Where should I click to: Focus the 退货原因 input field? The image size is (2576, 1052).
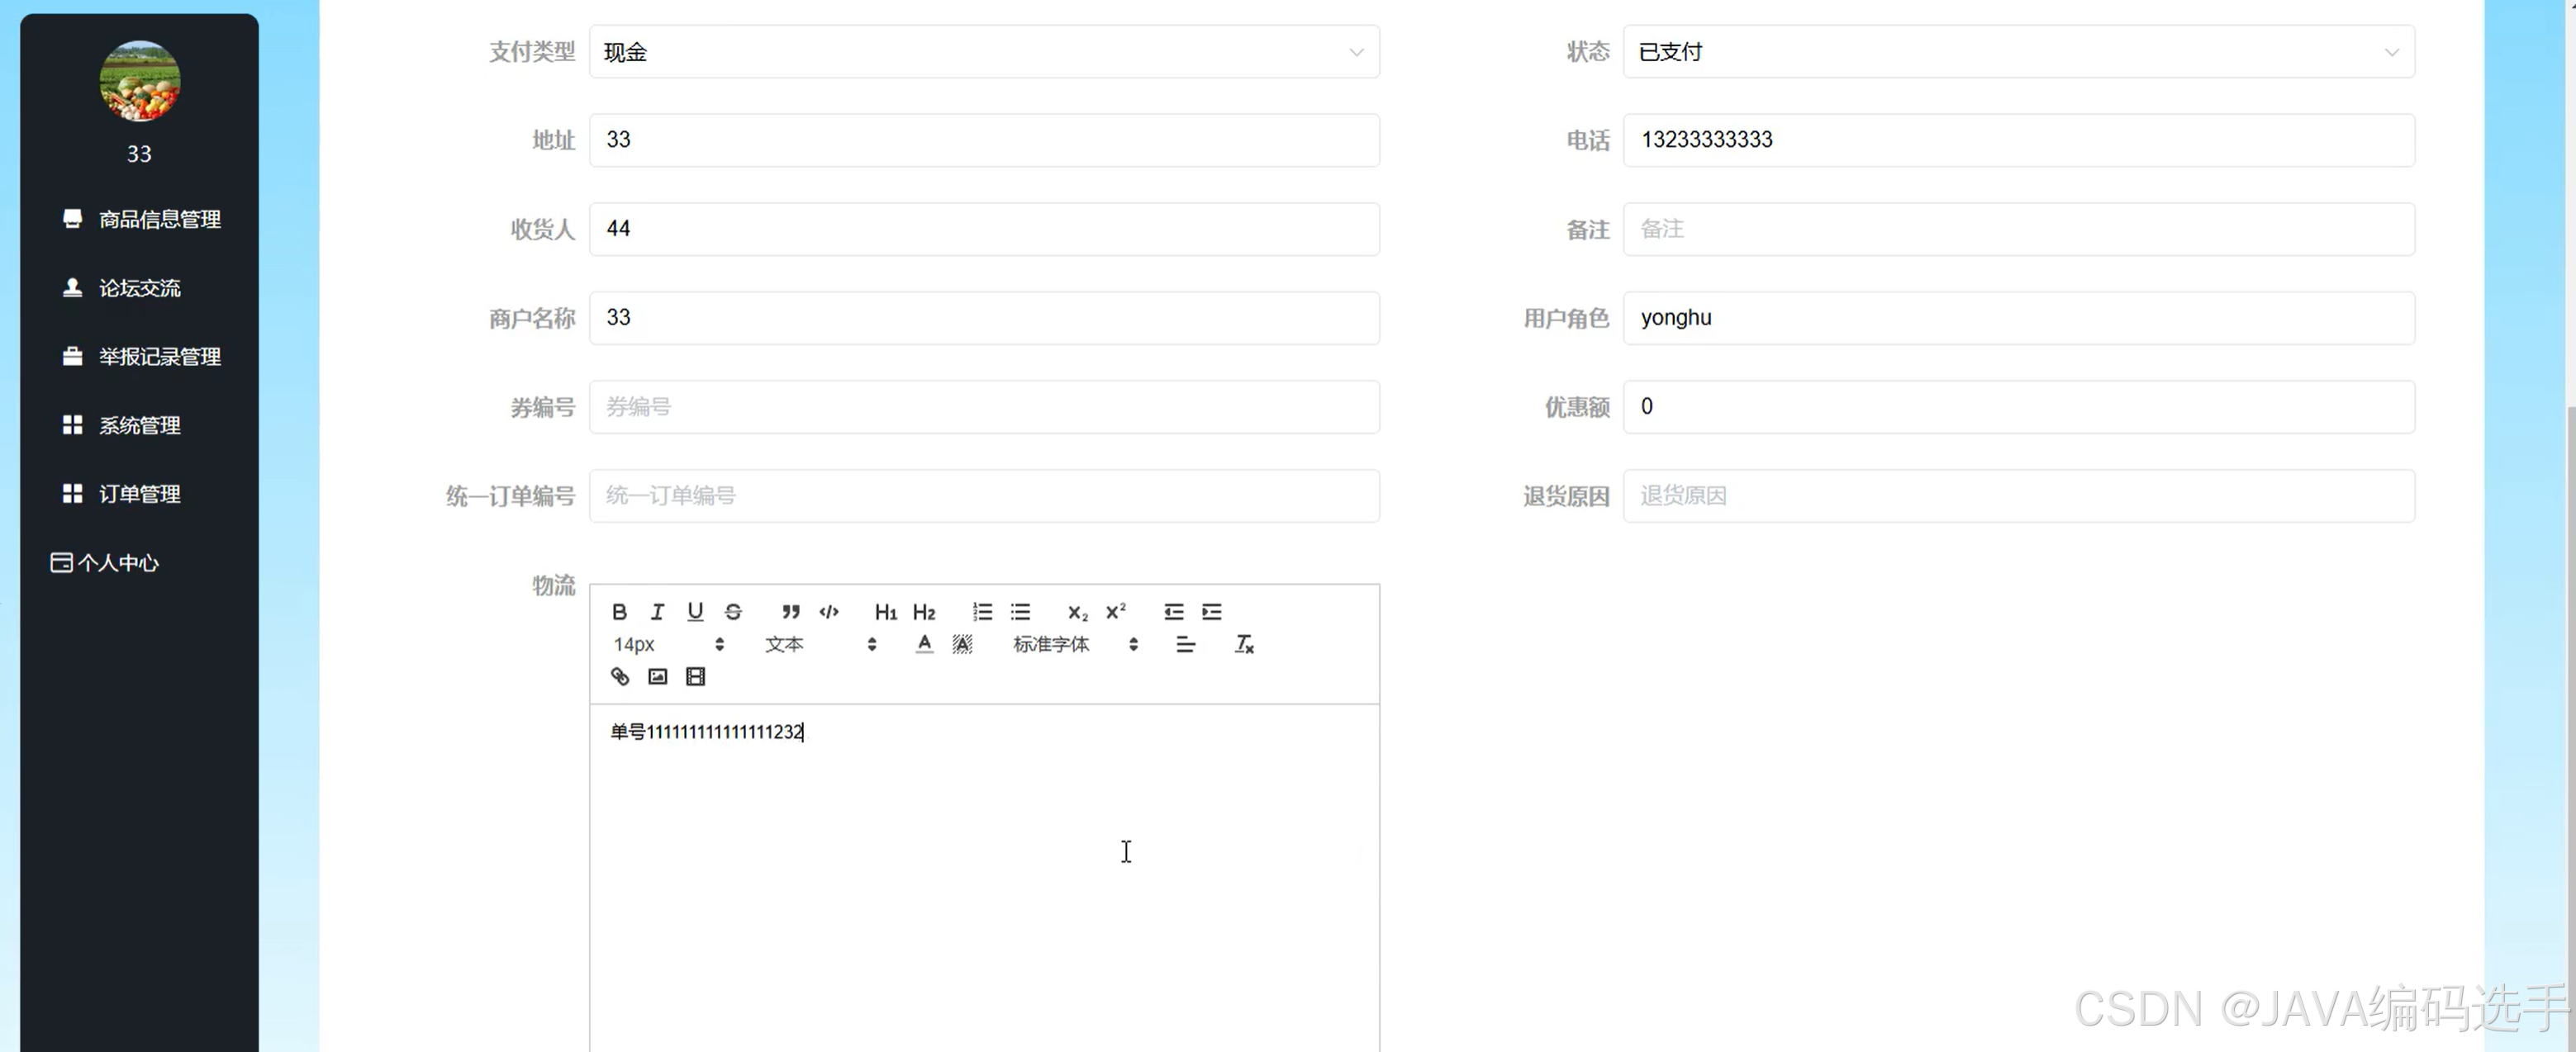pyautogui.click(x=2018, y=495)
